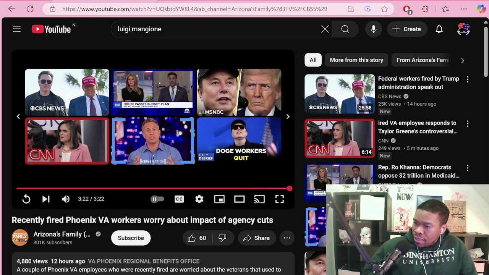Search by voice with the microphone

[x=374, y=29]
